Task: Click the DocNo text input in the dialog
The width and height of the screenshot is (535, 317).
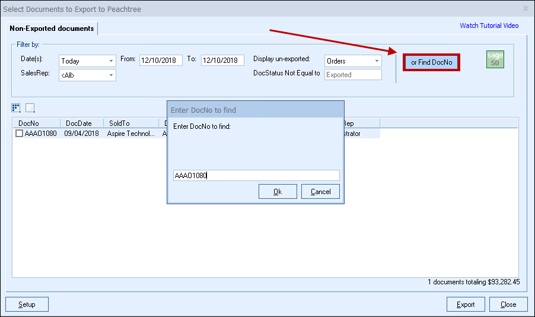Action: [x=256, y=175]
